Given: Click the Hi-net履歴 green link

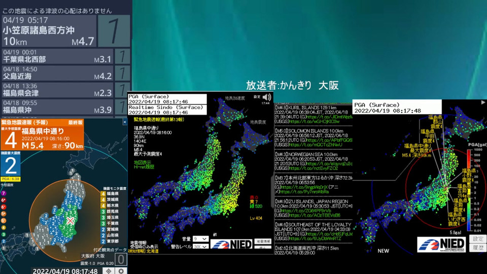Looking at the screenshot, I should 144,167.
